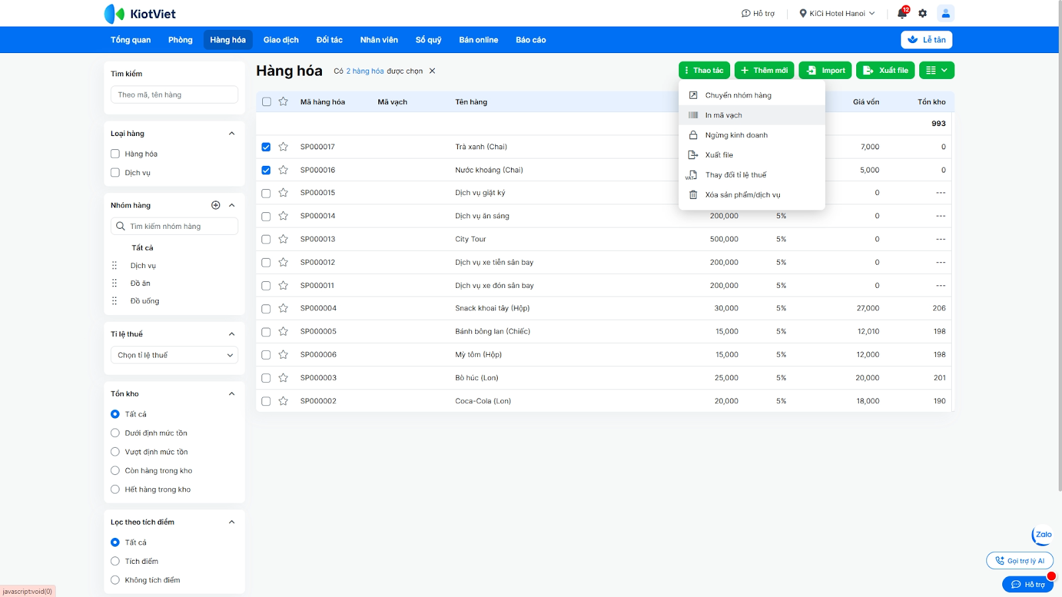Select the Hết hàng trong kho radio option
This screenshot has height=597, width=1062.
click(x=115, y=490)
